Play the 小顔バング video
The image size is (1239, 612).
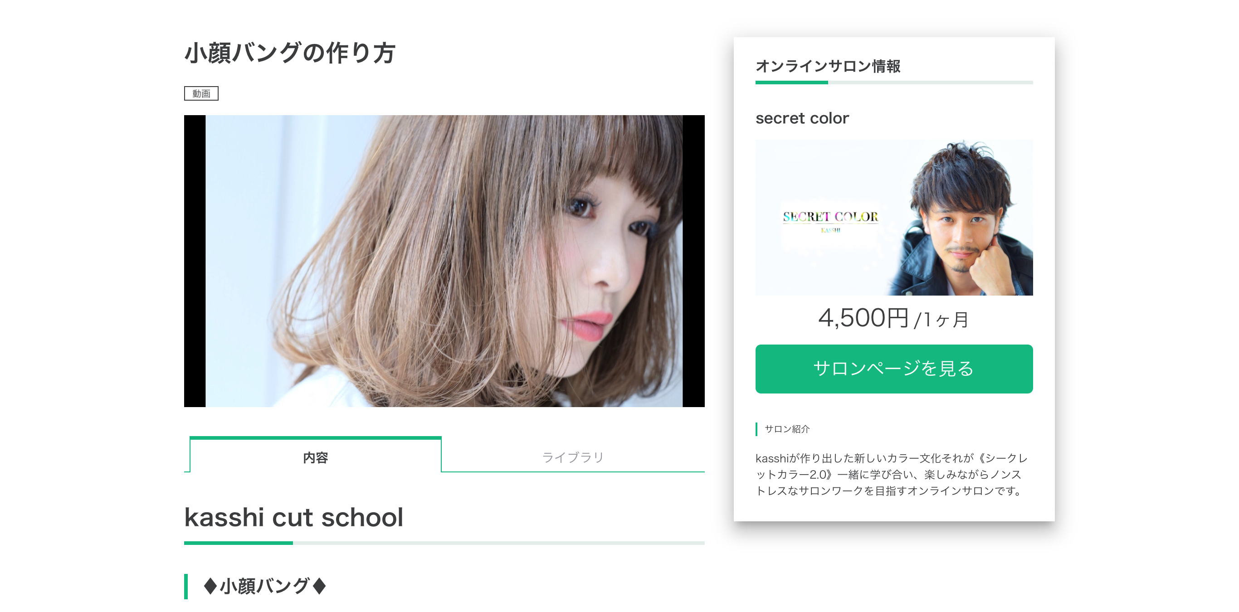coord(444,261)
